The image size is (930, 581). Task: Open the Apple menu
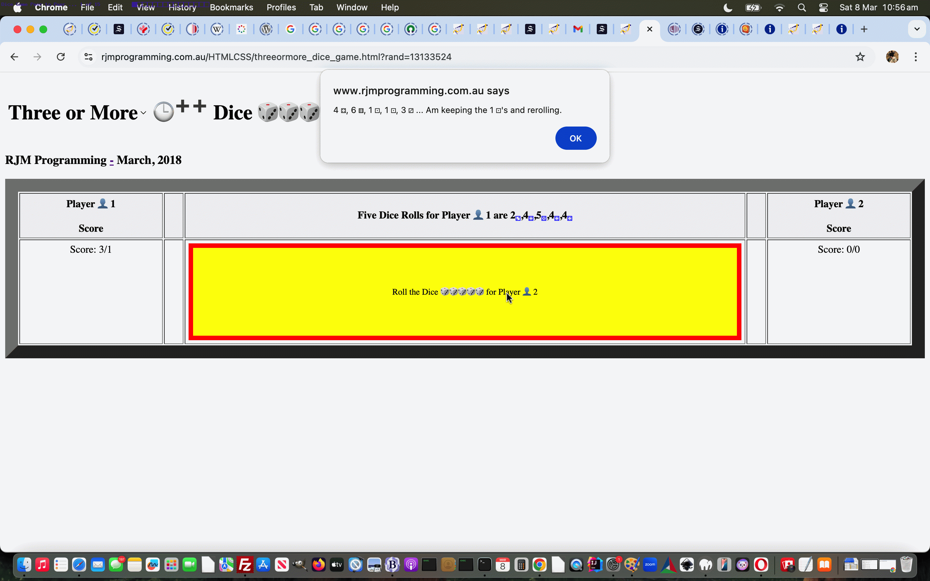[x=17, y=7]
